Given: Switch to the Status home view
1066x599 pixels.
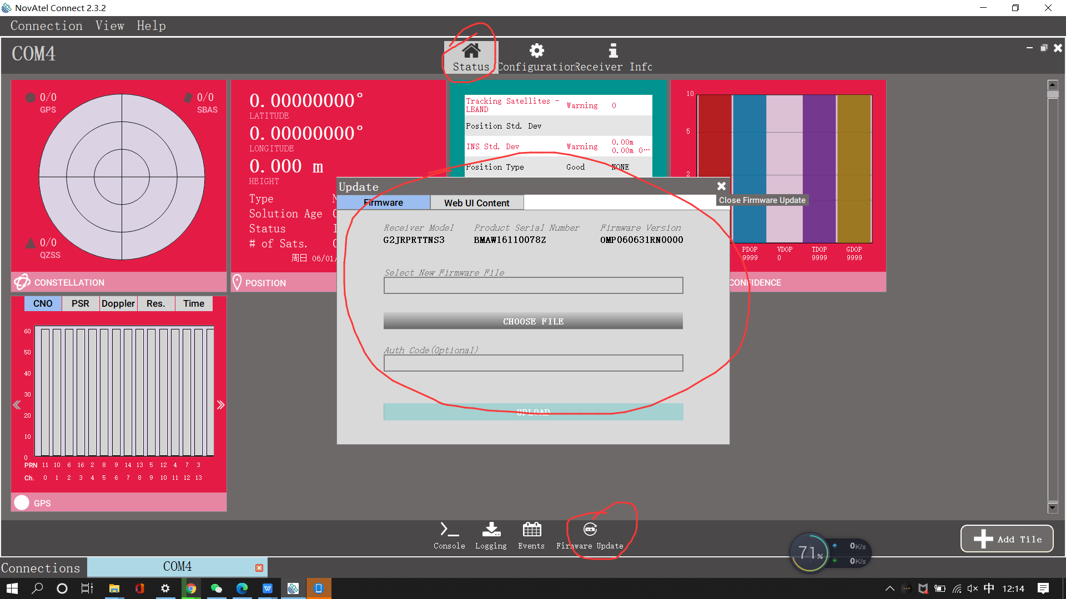Looking at the screenshot, I should 471,55.
